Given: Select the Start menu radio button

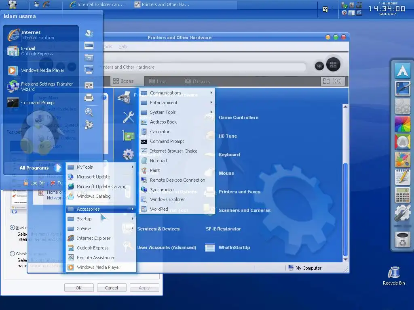Looking at the screenshot, I should (x=12, y=227).
